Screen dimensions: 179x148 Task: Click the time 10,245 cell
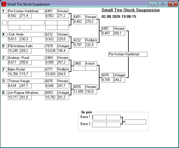14,51
